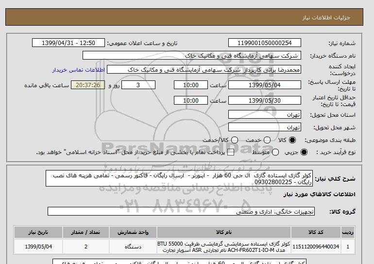The height and width of the screenshot is (264, 374).
Task: Click the price validity time 10:00 field
Action: click(x=191, y=100)
